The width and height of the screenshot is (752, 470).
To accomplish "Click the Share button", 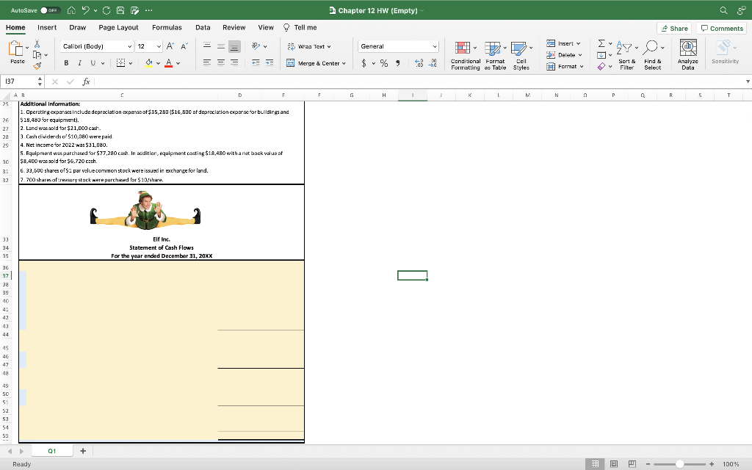I will pos(674,27).
